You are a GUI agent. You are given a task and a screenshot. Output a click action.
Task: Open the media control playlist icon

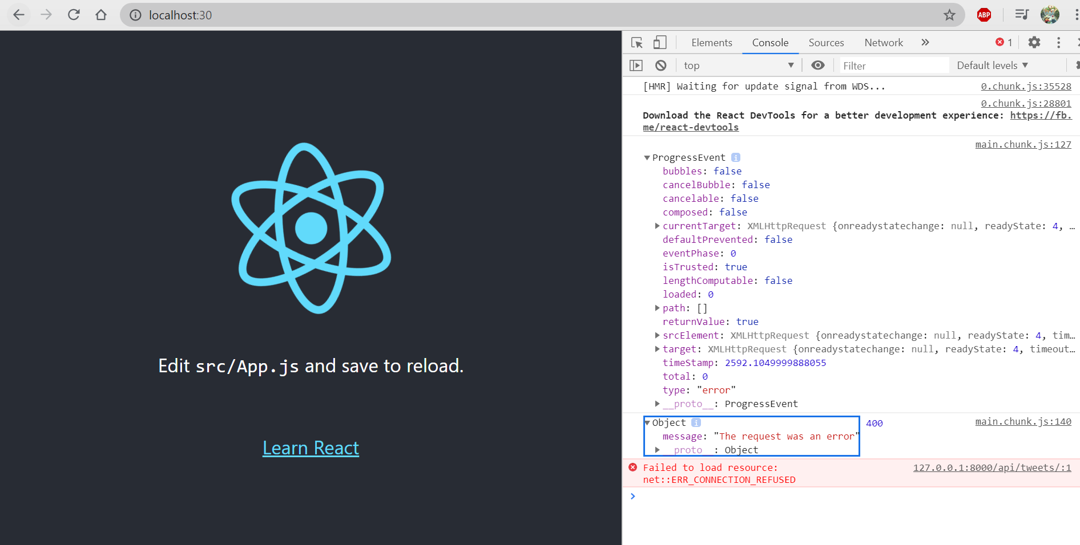tap(1022, 15)
